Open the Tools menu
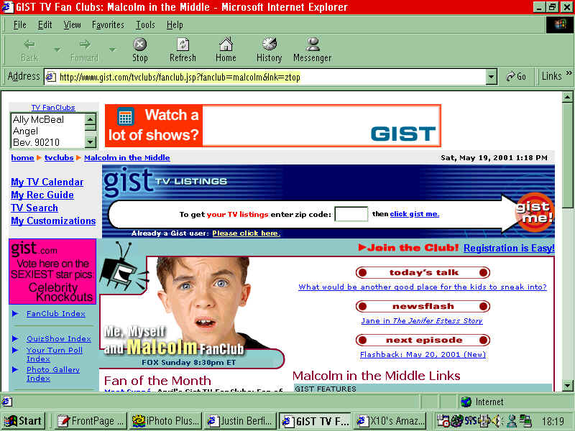The image size is (575, 431). click(145, 25)
